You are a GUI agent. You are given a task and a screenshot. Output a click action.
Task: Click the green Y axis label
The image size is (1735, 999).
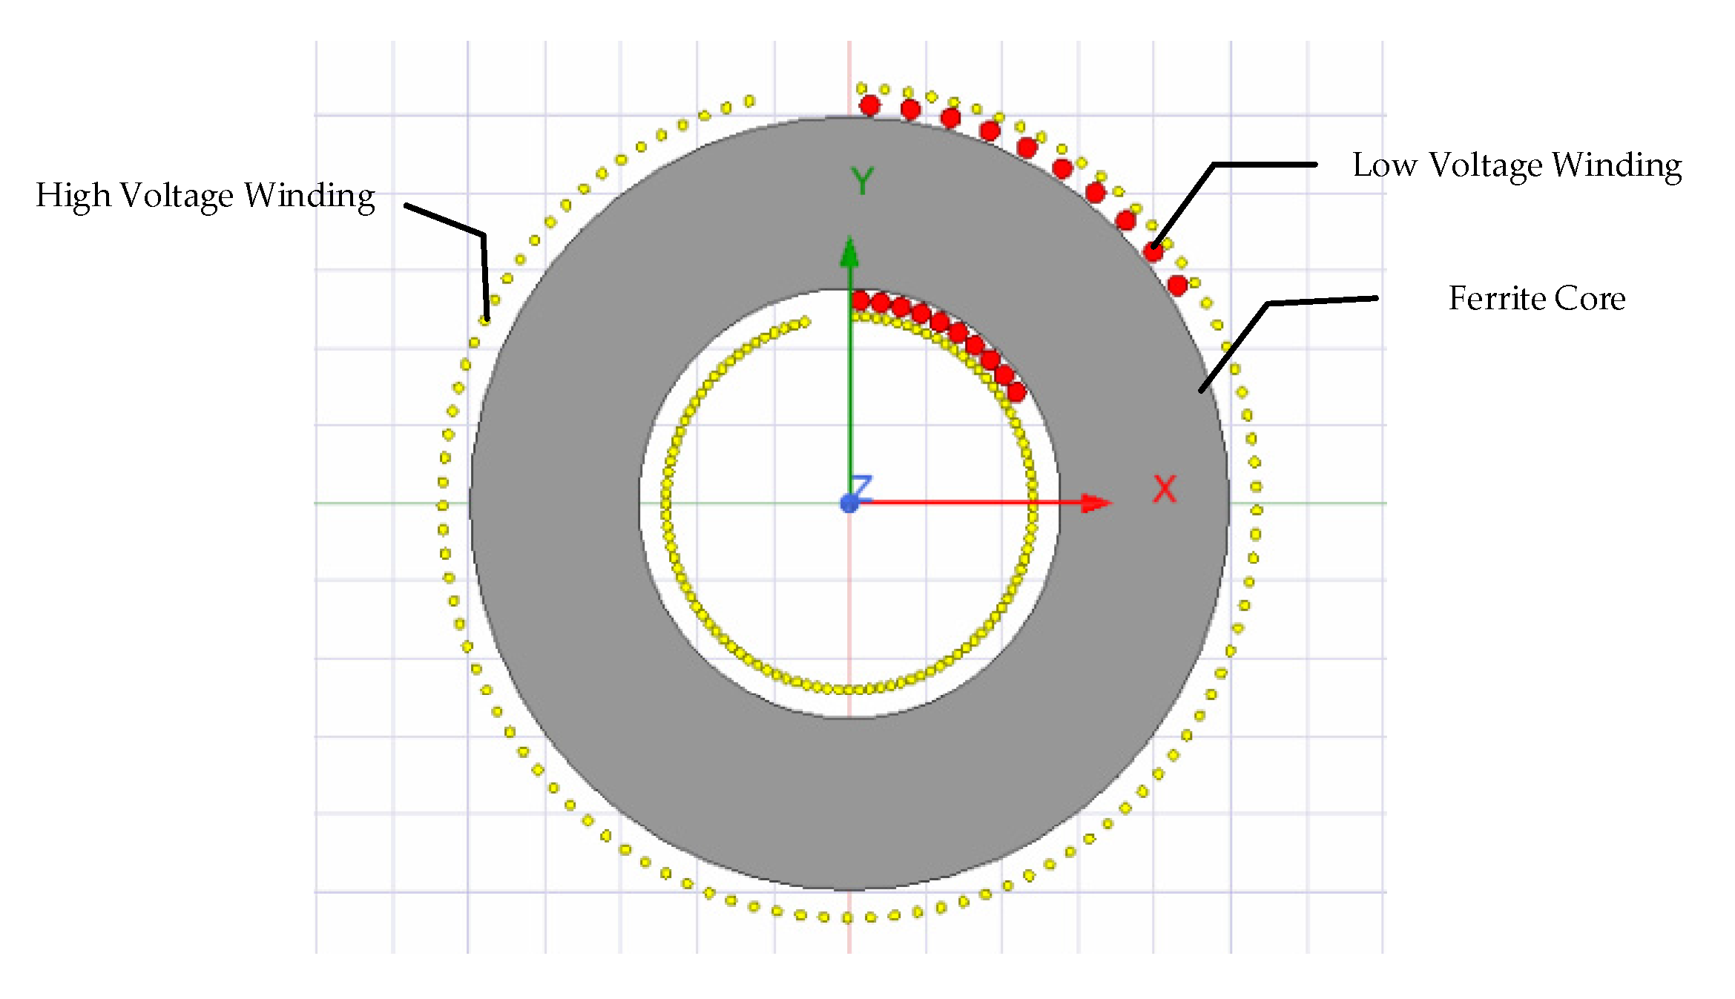(x=862, y=180)
